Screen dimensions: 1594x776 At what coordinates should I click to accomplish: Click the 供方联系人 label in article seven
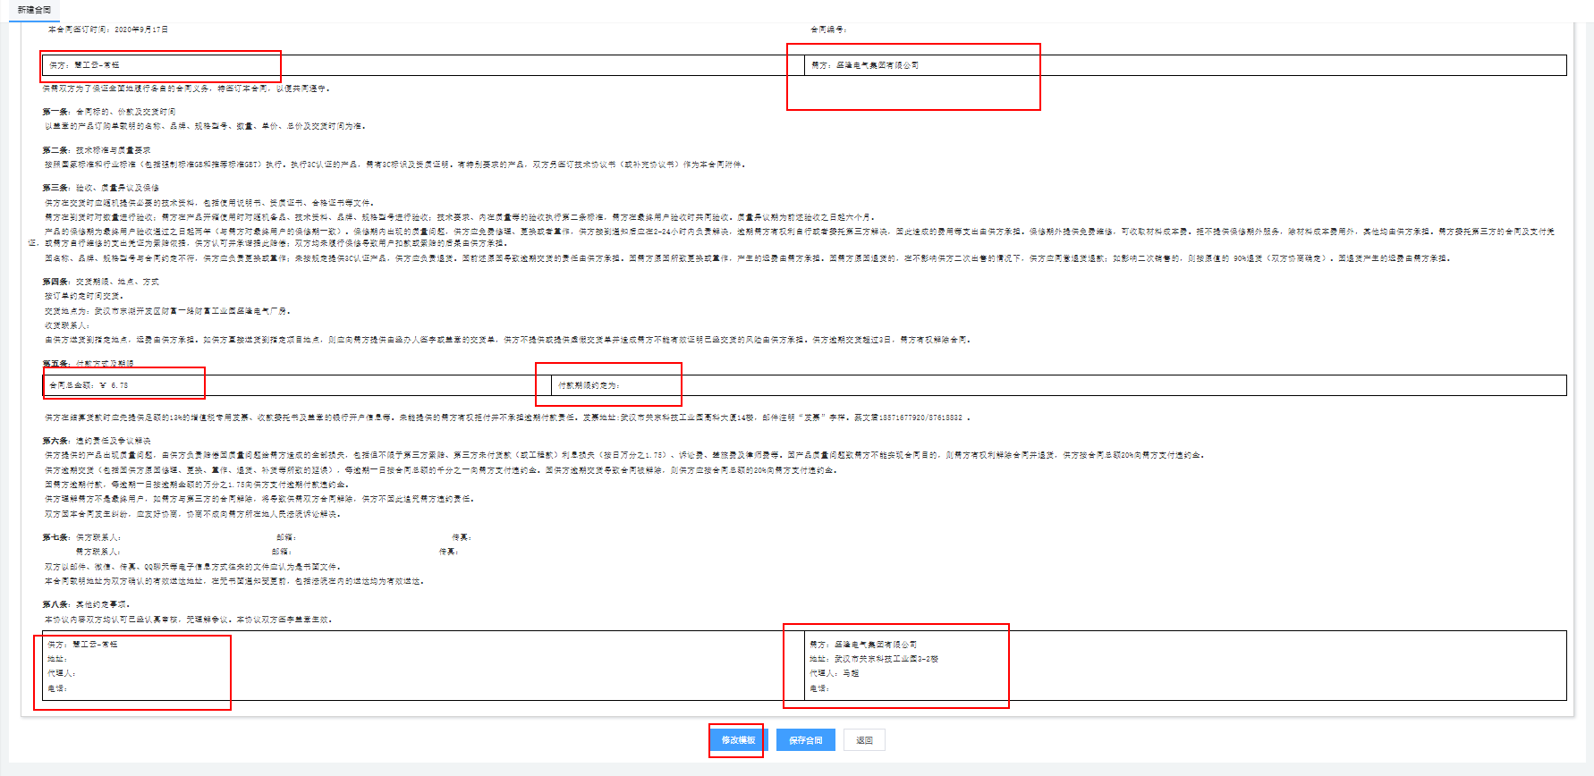(x=98, y=537)
